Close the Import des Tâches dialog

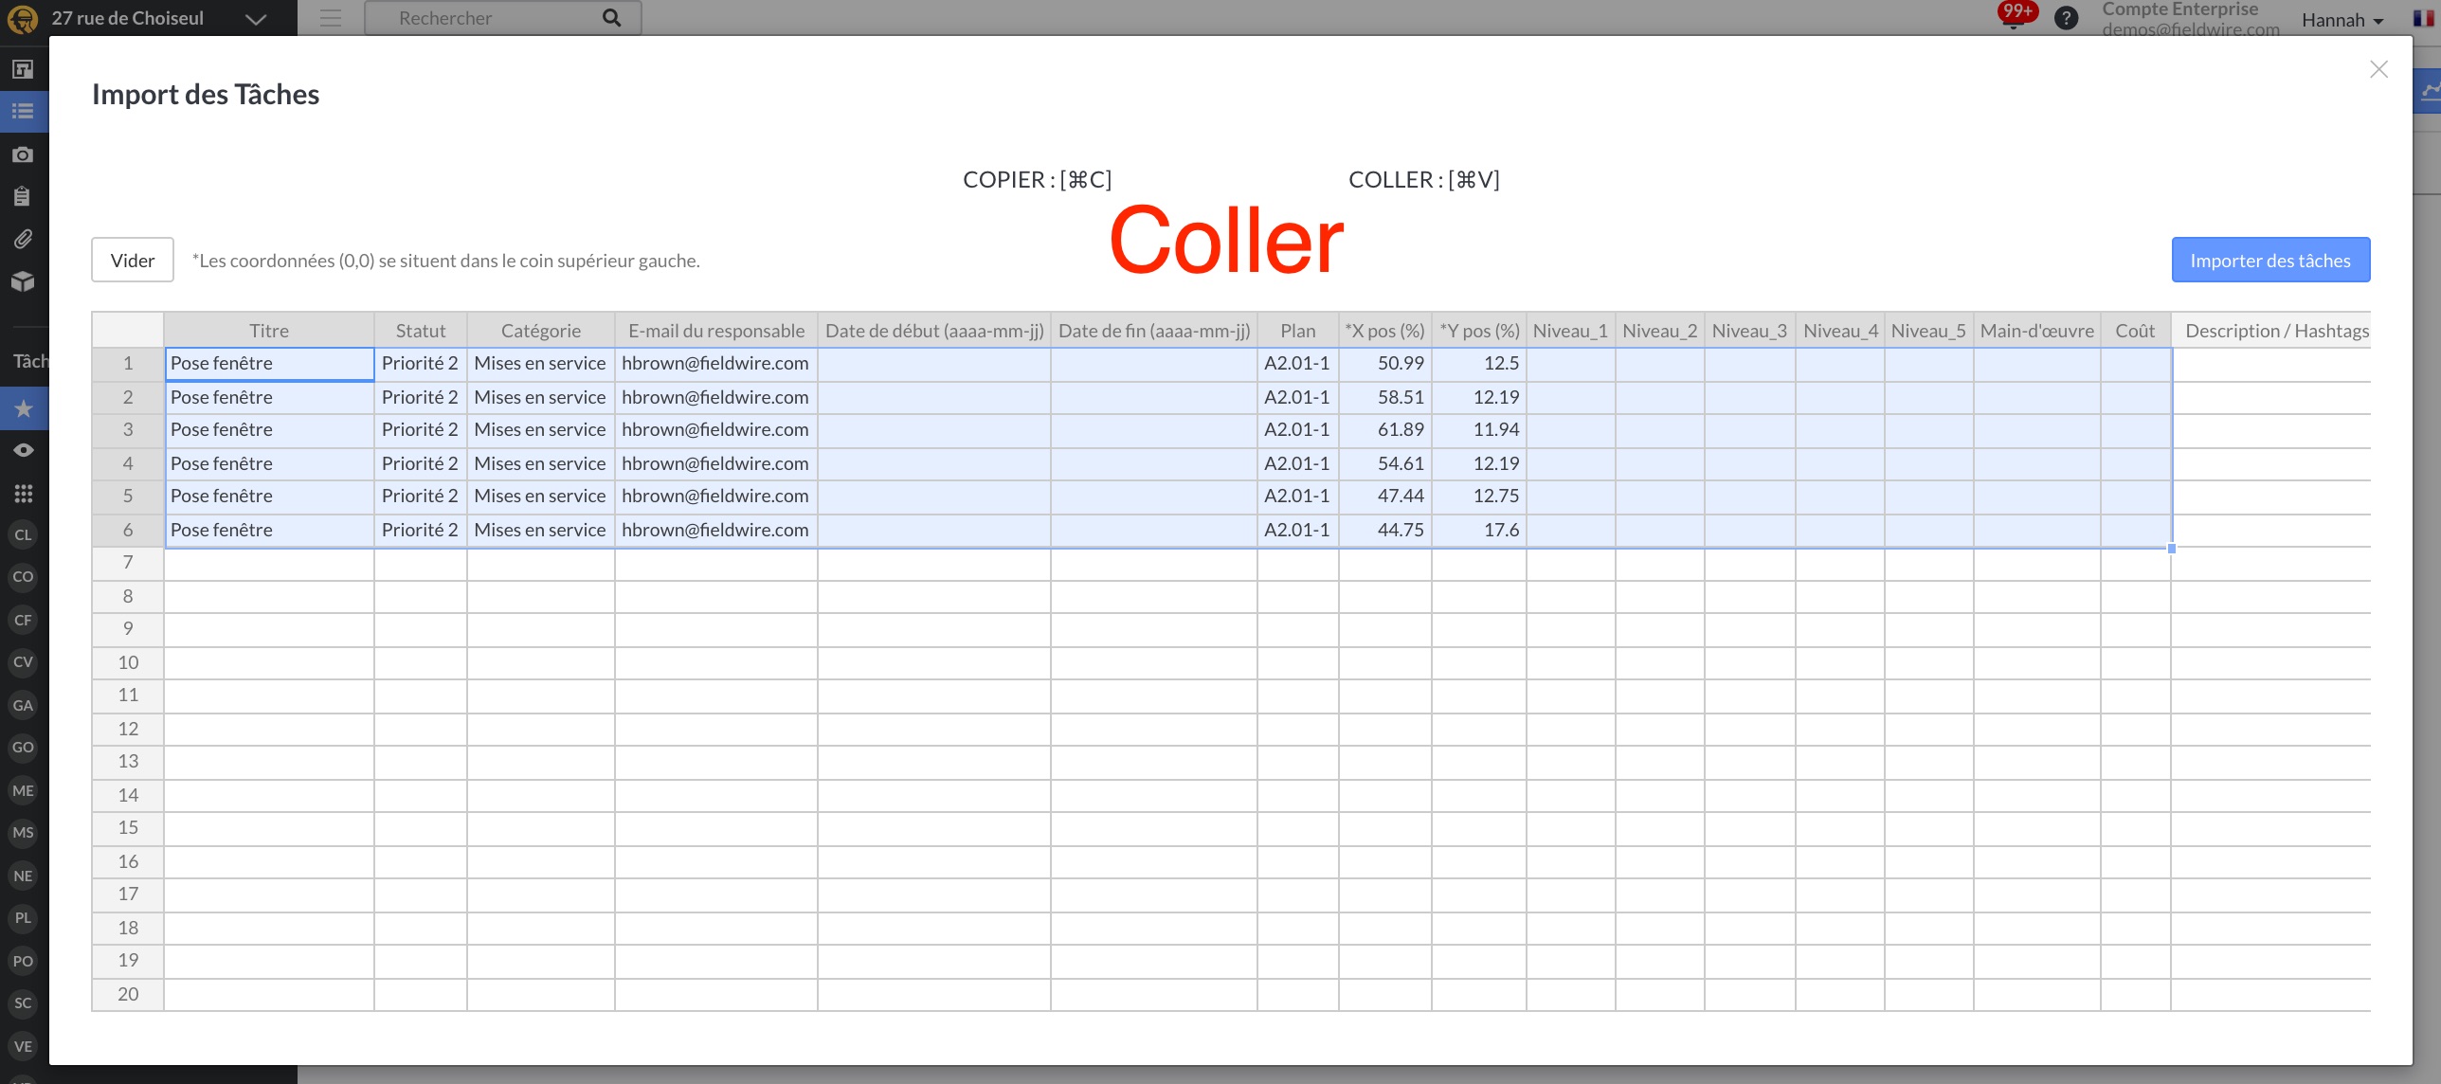(2378, 69)
